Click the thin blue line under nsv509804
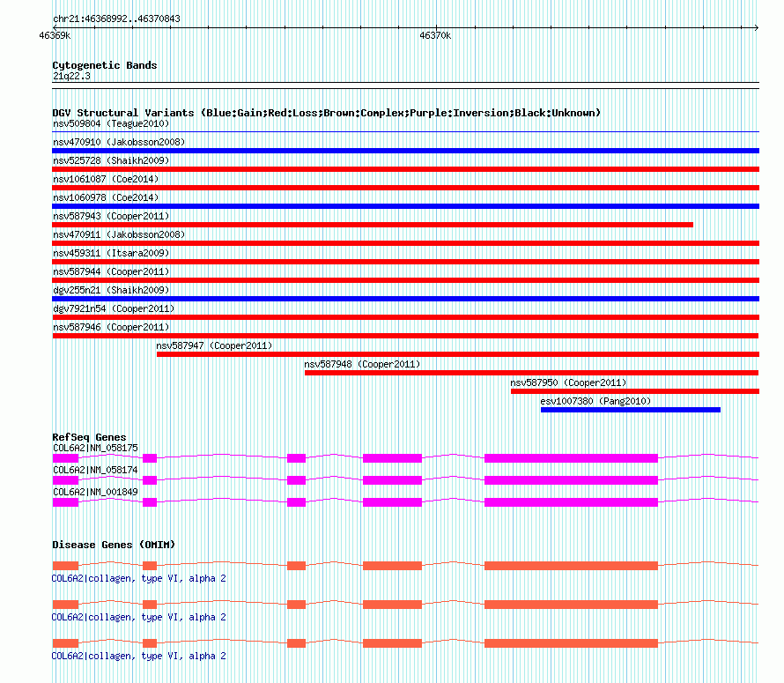The width and height of the screenshot is (784, 683). click(x=405, y=132)
